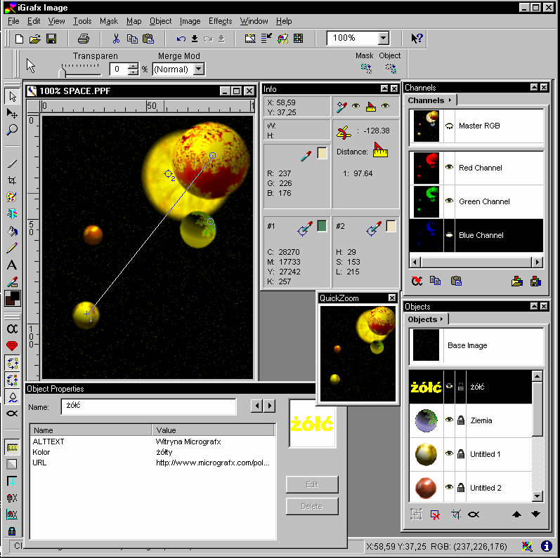
Task: Toggle visibility of Ziemia object
Action: [x=449, y=420]
